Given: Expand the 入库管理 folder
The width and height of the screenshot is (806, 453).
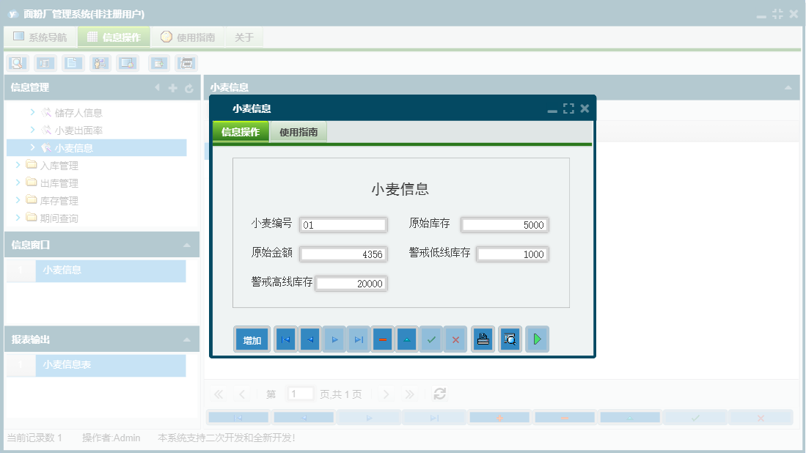Looking at the screenshot, I should tap(46, 165).
